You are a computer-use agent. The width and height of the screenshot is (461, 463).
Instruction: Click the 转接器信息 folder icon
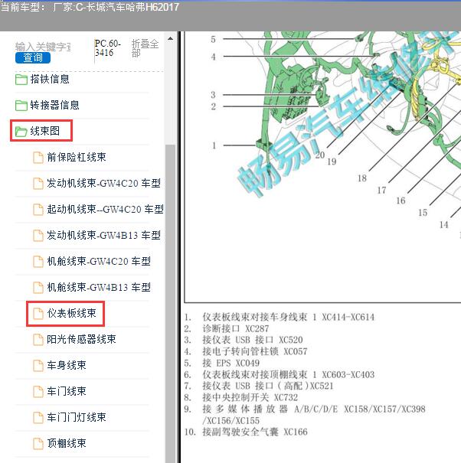[x=21, y=106]
